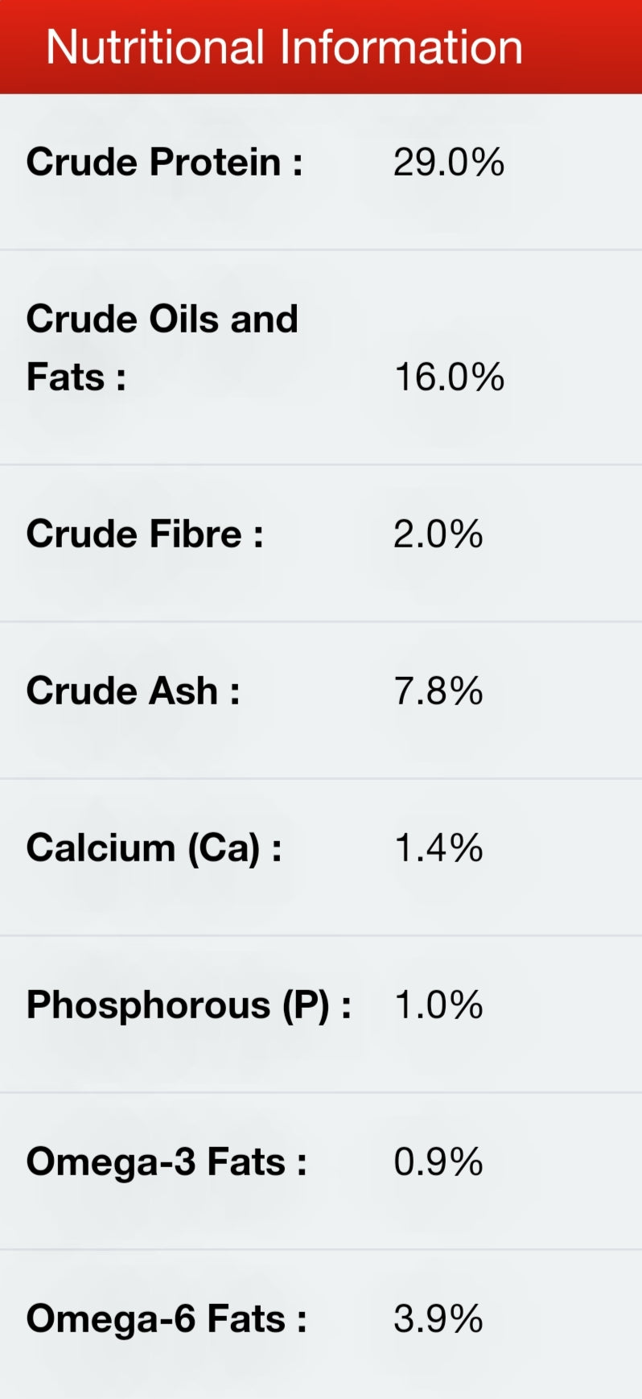This screenshot has height=1399, width=642.
Task: Click the Crude Fibre label
Action: [145, 534]
